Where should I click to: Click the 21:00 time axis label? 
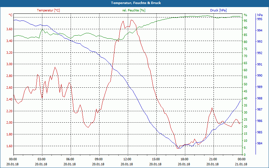pos(213,159)
